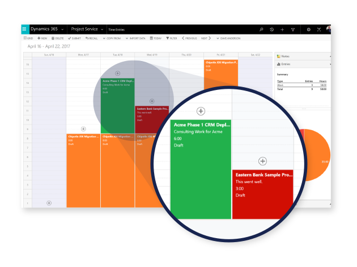This screenshot has height=267, width=357.
Task: Submit the selected time entries
Action: (x=74, y=38)
